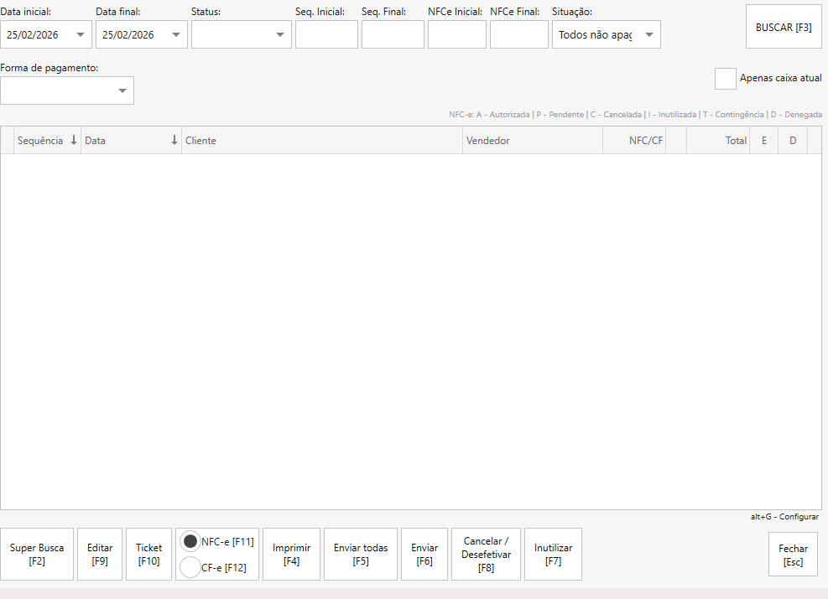Open Super Busca [F2]
Screen dimensions: 828x599
pos(37,555)
